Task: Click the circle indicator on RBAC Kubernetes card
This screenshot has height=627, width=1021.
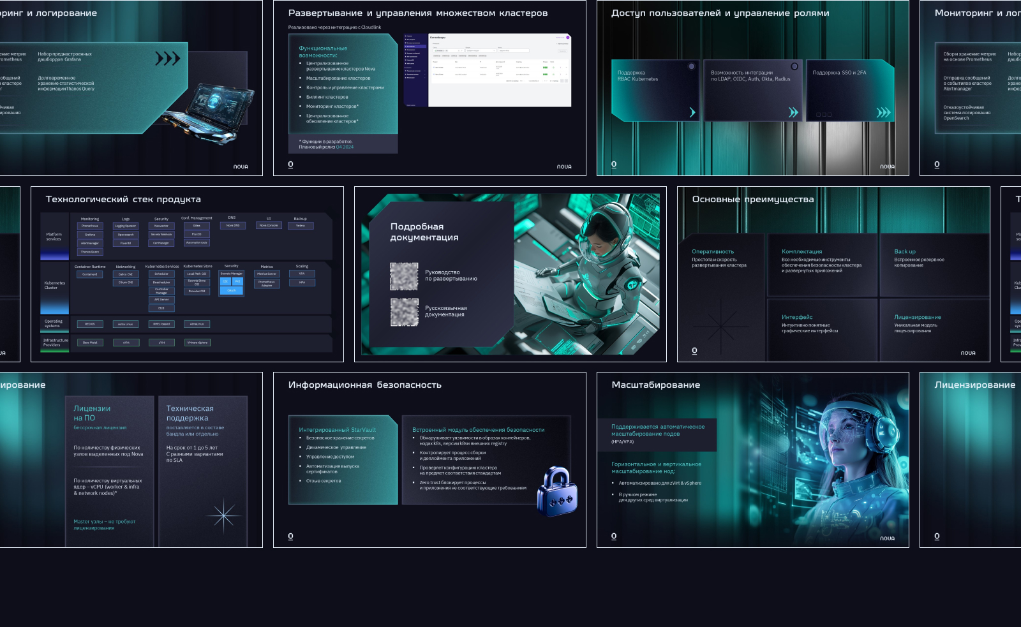Action: [x=691, y=66]
